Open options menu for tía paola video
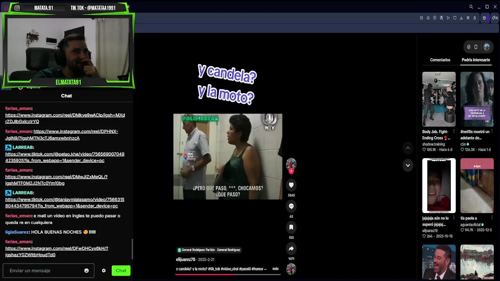 (x=492, y=218)
